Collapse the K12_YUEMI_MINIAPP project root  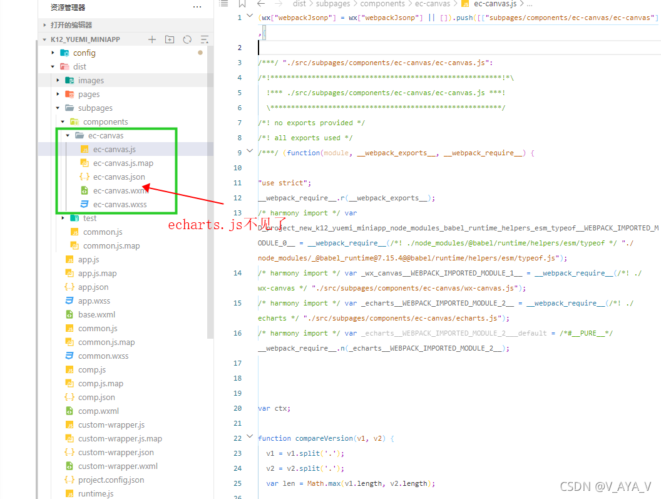tap(44, 39)
